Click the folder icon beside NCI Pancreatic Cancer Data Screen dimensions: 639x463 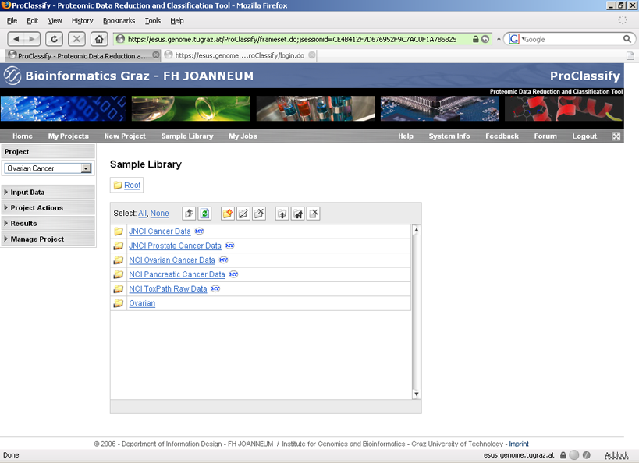119,274
